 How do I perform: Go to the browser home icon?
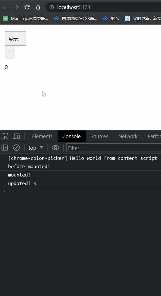pyautogui.click(x=38, y=7)
